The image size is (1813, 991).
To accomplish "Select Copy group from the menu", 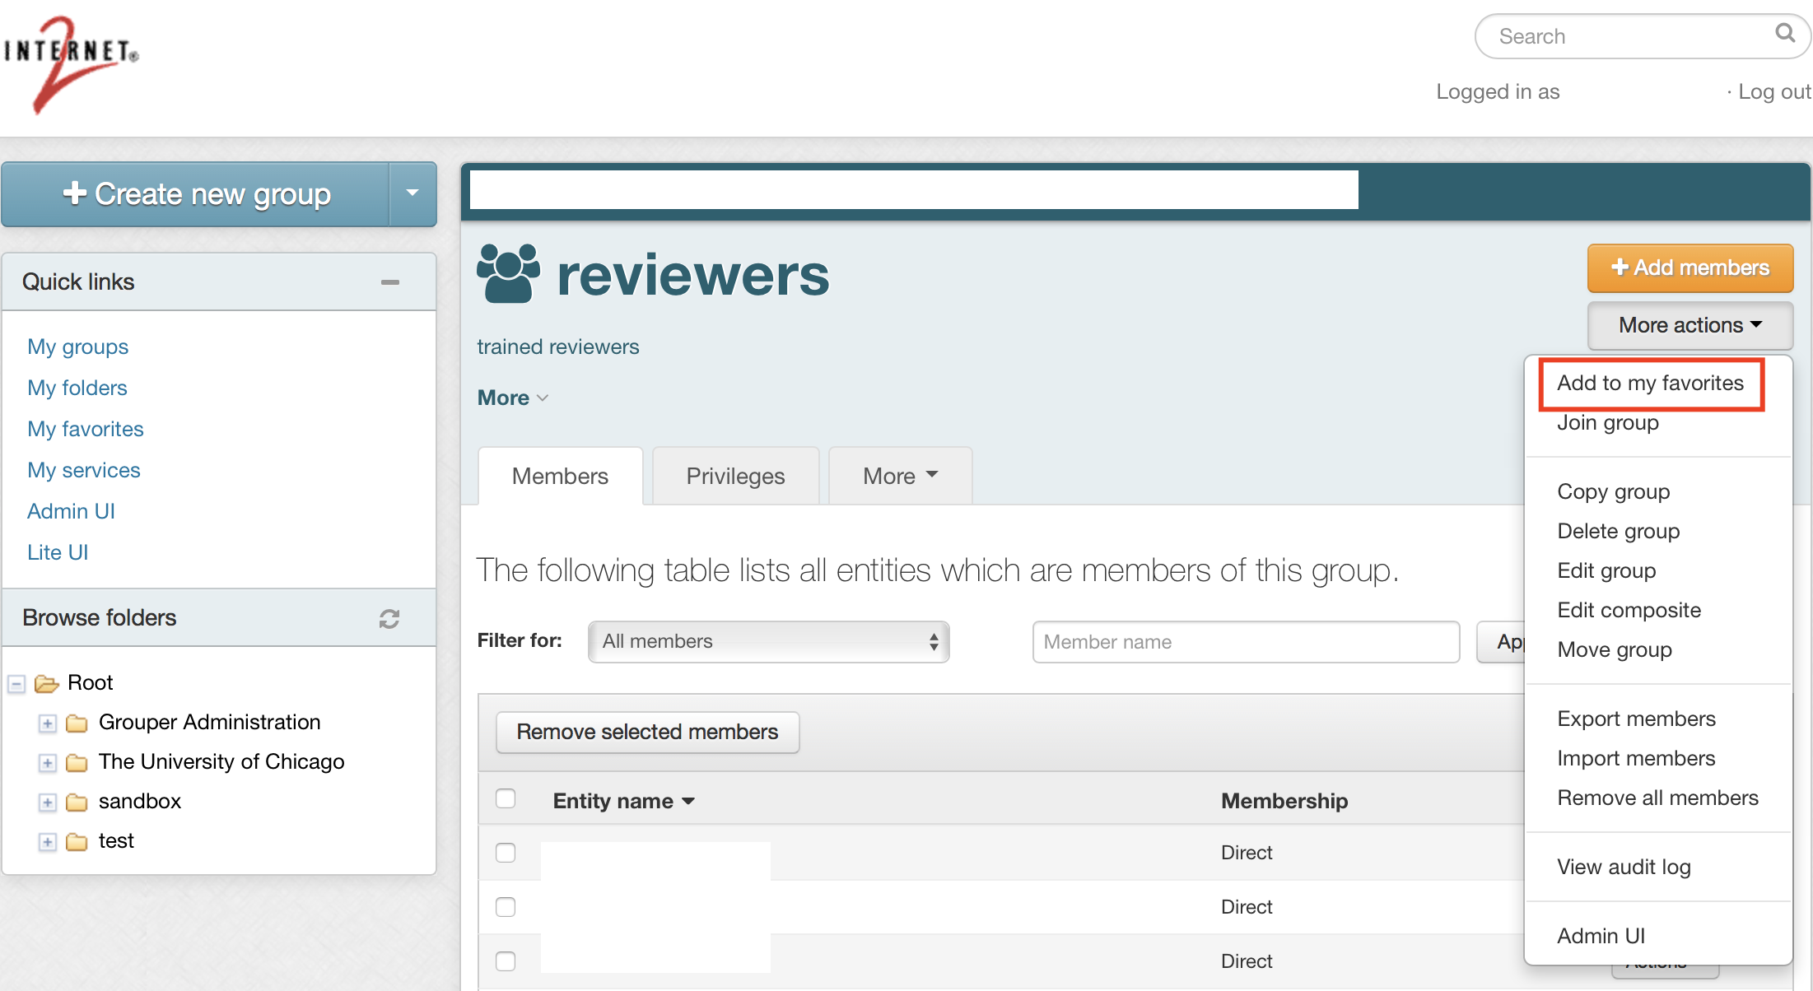I will [1613, 491].
